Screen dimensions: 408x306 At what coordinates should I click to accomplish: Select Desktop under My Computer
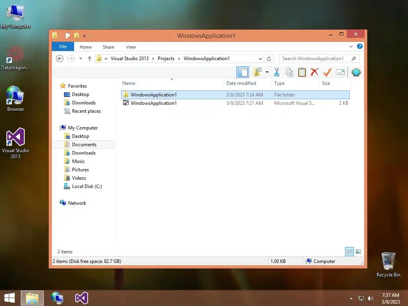80,136
